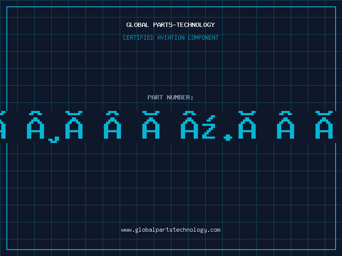Select the word CERTIFIED in the subtitle
Image resolution: width=342 pixels, height=256 pixels.
[x=139, y=38]
